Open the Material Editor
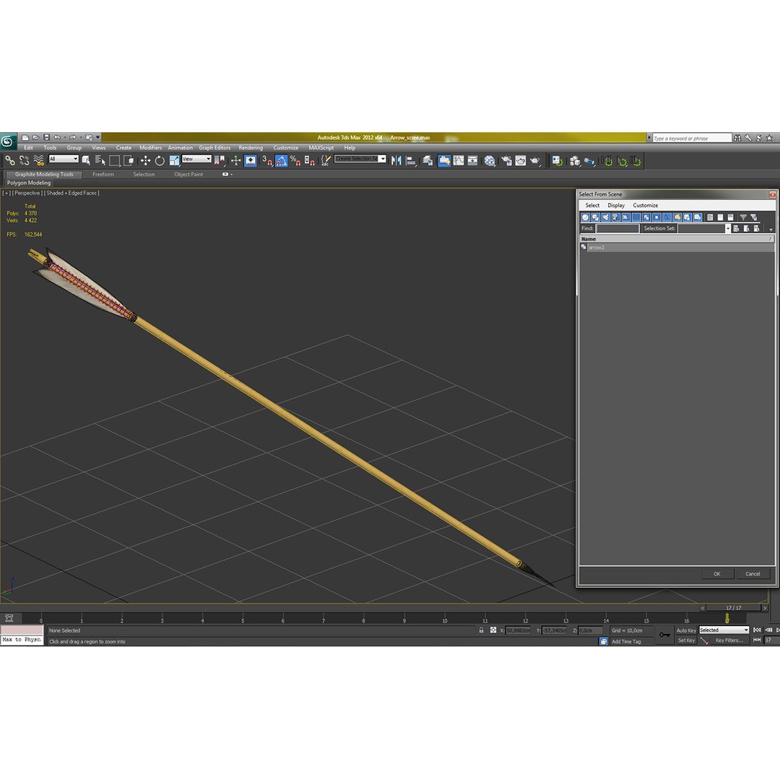 click(490, 160)
